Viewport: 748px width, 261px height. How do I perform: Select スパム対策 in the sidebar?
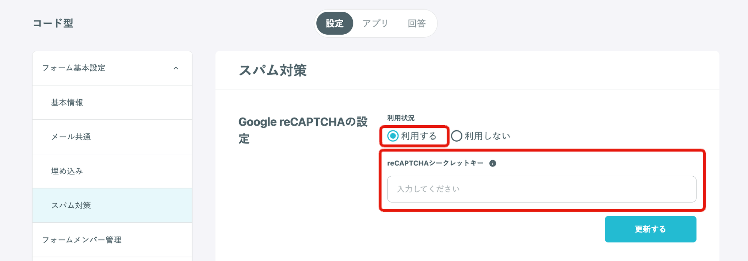71,206
